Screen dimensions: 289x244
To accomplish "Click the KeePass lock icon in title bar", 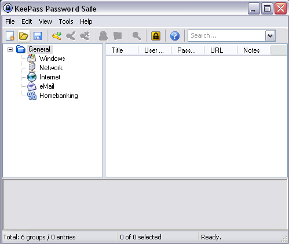I will pos(8,9).
